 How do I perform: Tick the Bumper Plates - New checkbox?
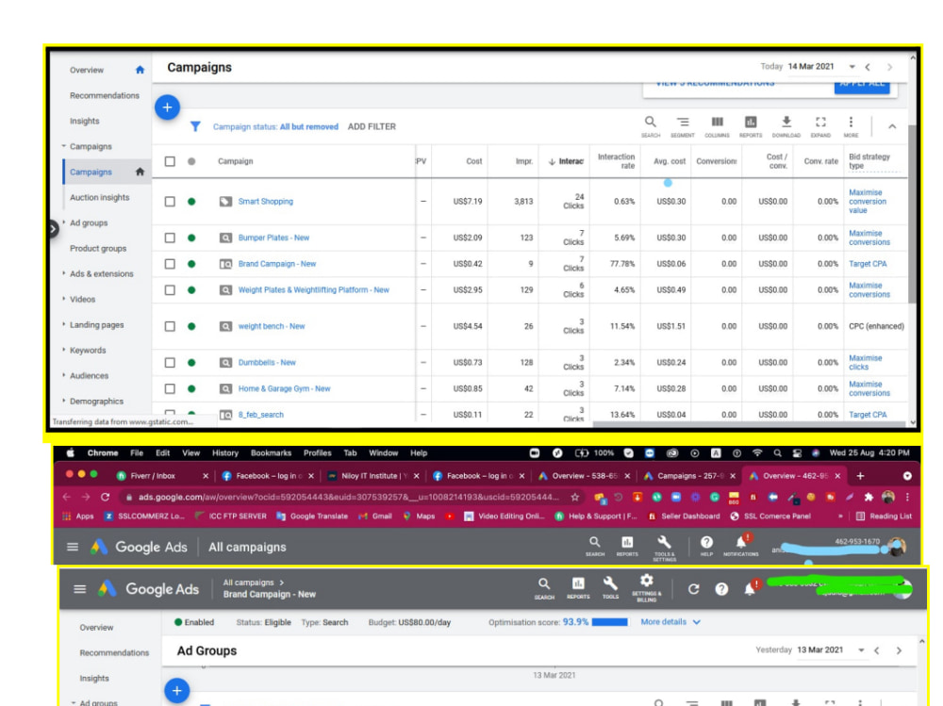pyautogui.click(x=170, y=238)
